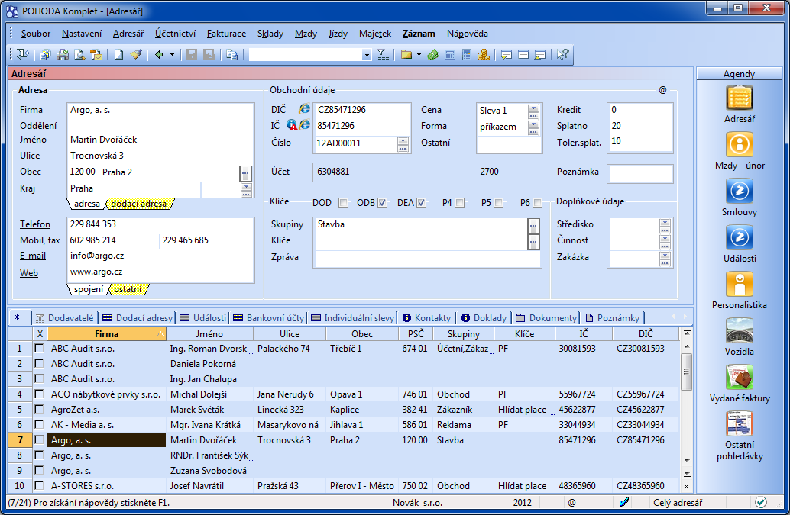
Task: Click the red warning icon next to IČ
Action: tap(292, 124)
